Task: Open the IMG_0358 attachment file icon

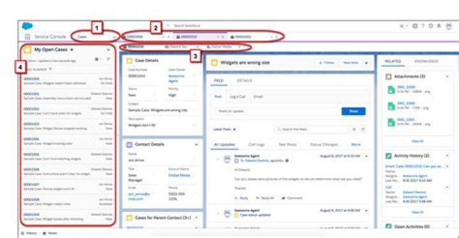Action: [x=391, y=90]
